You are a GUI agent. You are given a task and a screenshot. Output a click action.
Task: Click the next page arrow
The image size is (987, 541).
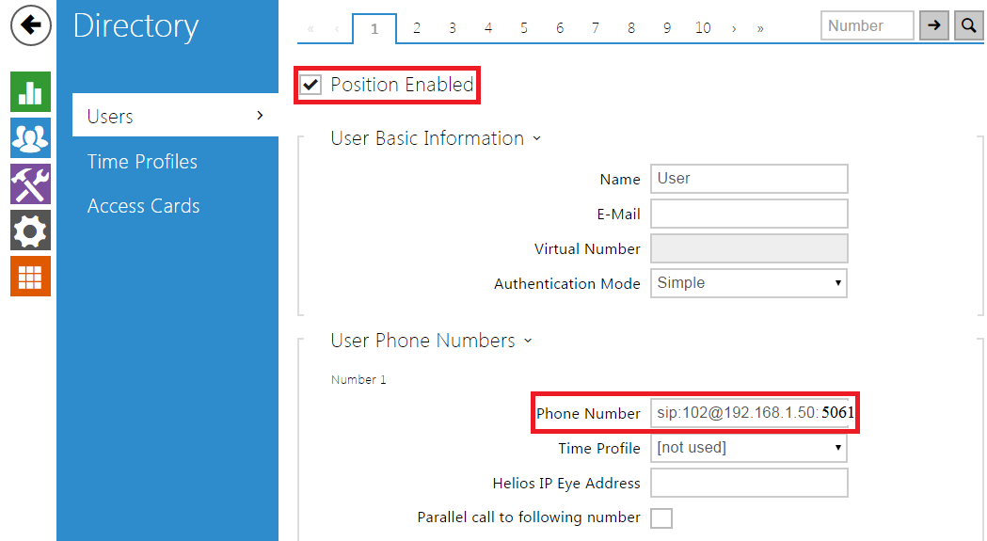pyautogui.click(x=734, y=28)
